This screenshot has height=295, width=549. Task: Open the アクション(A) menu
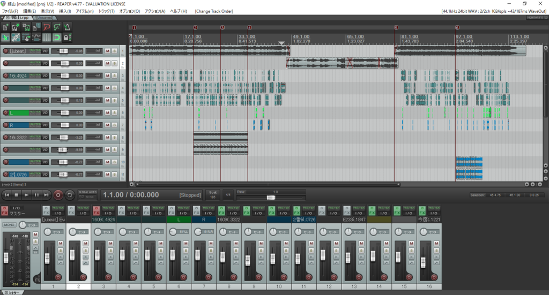(x=155, y=11)
